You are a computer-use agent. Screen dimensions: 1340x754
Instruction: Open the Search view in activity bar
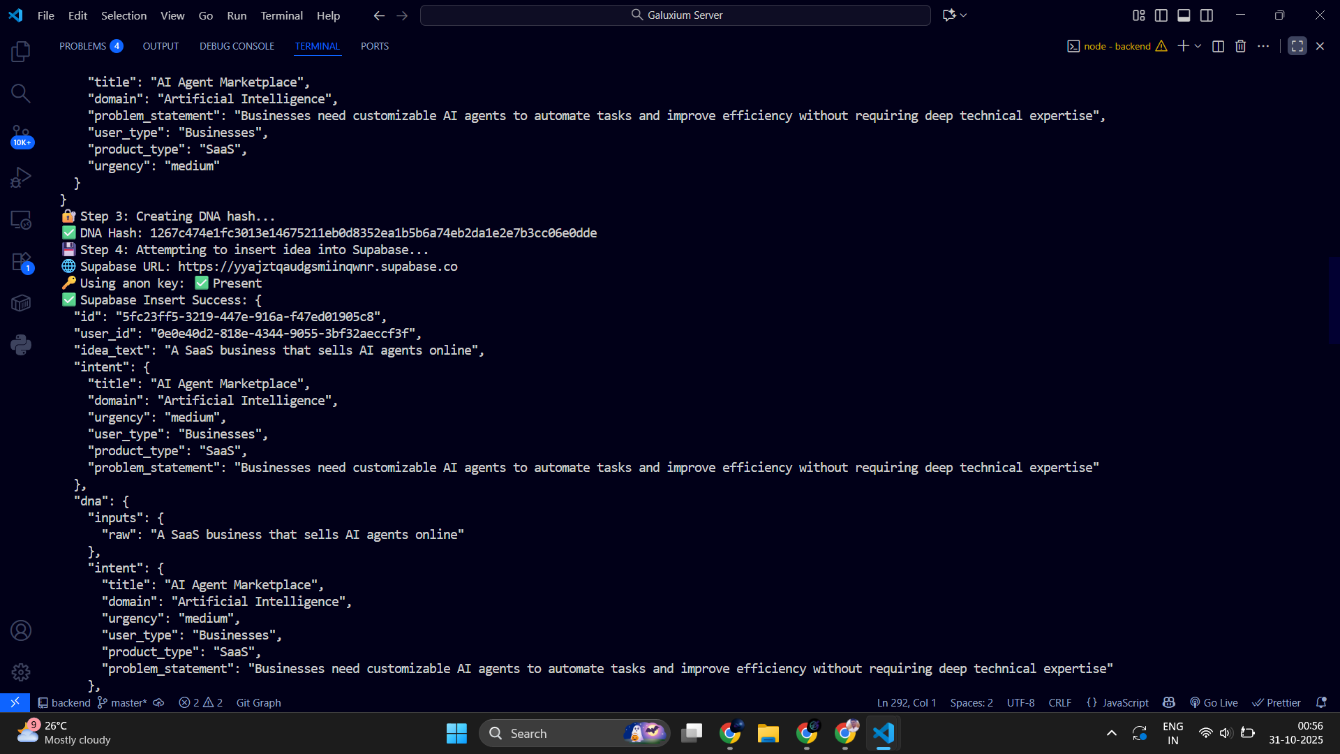point(21,94)
